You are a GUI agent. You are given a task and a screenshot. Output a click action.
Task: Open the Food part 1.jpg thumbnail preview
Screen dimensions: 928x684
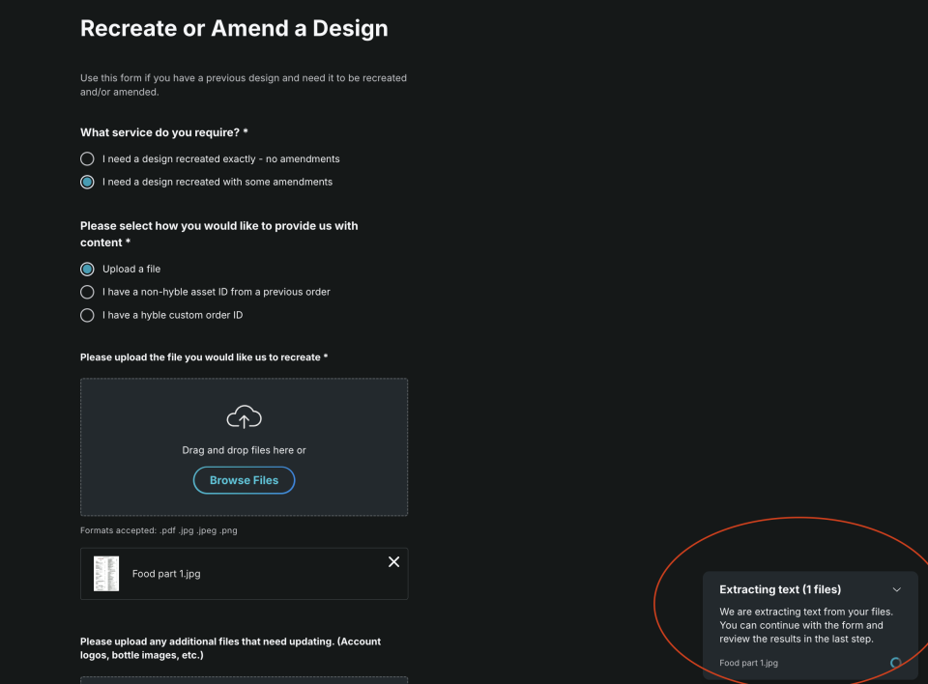[x=106, y=574]
